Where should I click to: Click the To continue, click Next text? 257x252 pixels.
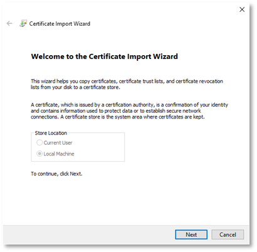56,174
